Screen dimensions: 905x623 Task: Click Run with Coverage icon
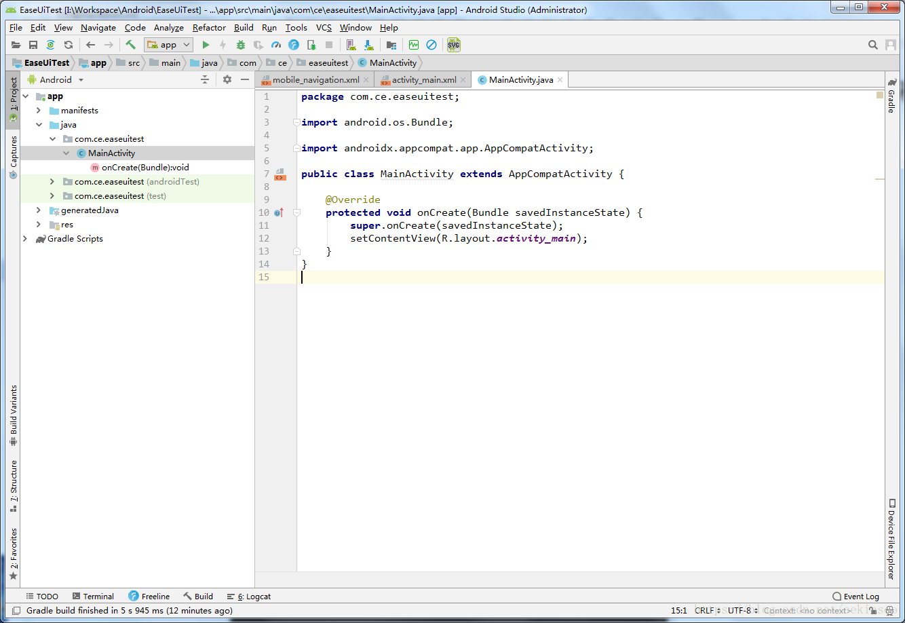258,45
